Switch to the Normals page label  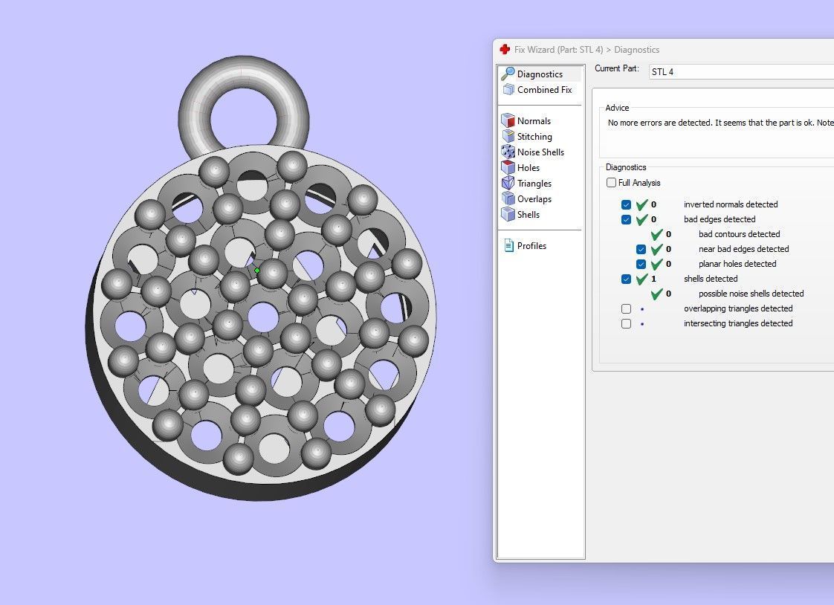534,121
